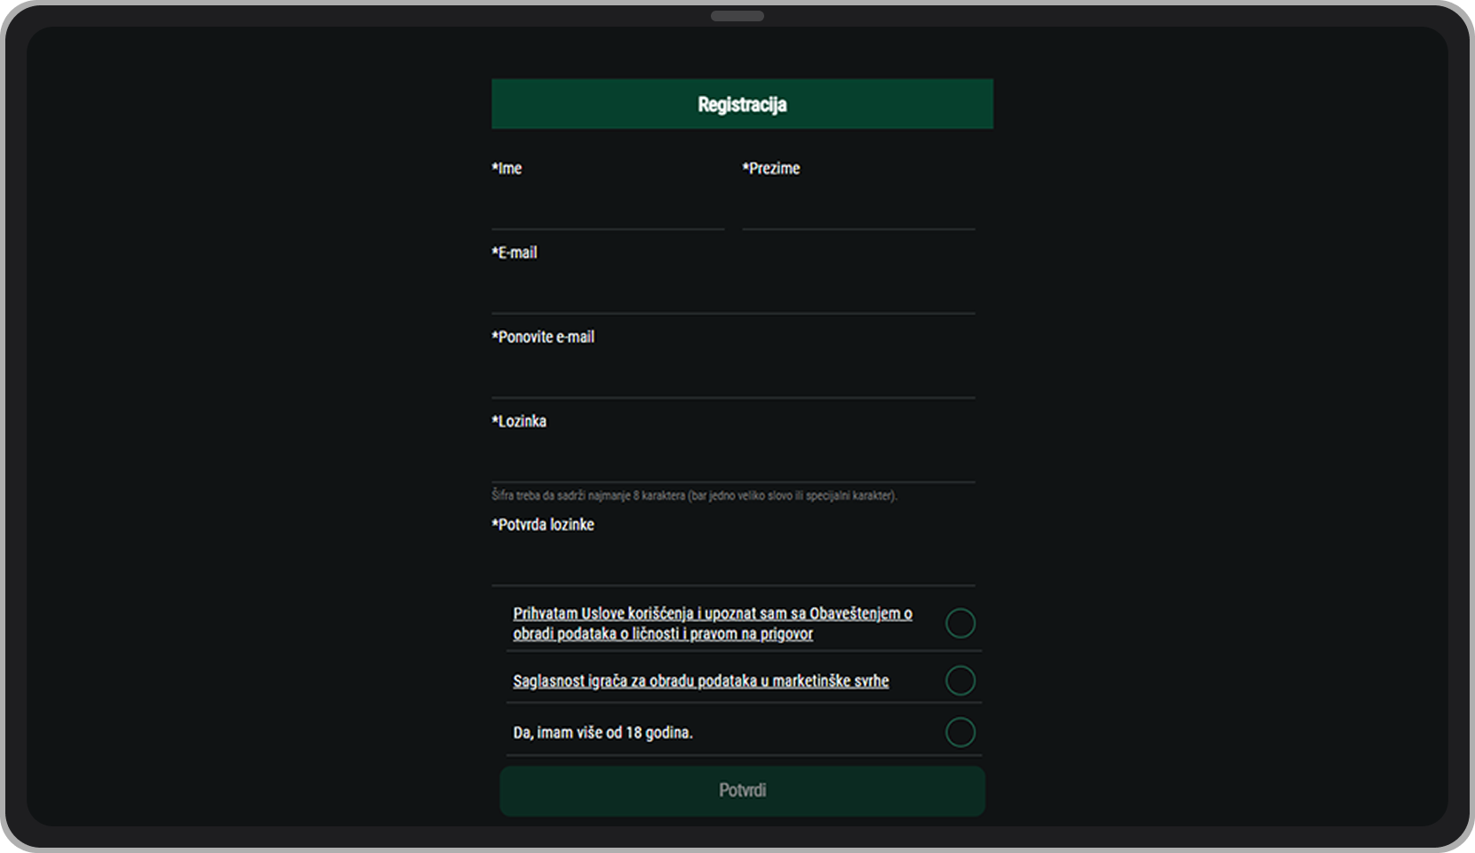This screenshot has height=853, width=1475.
Task: Enable the marketing data consent checkbox
Action: 961,681
